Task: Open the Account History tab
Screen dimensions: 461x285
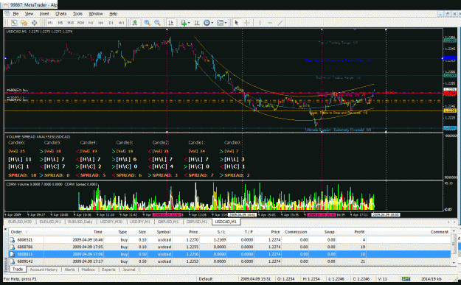Action: pos(44,270)
